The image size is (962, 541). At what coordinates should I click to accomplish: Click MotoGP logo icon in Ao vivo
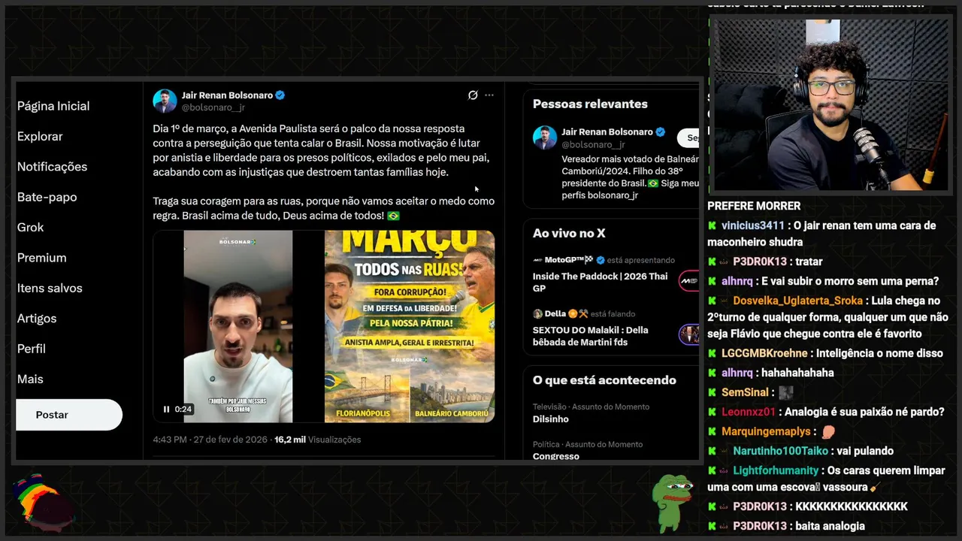[537, 260]
